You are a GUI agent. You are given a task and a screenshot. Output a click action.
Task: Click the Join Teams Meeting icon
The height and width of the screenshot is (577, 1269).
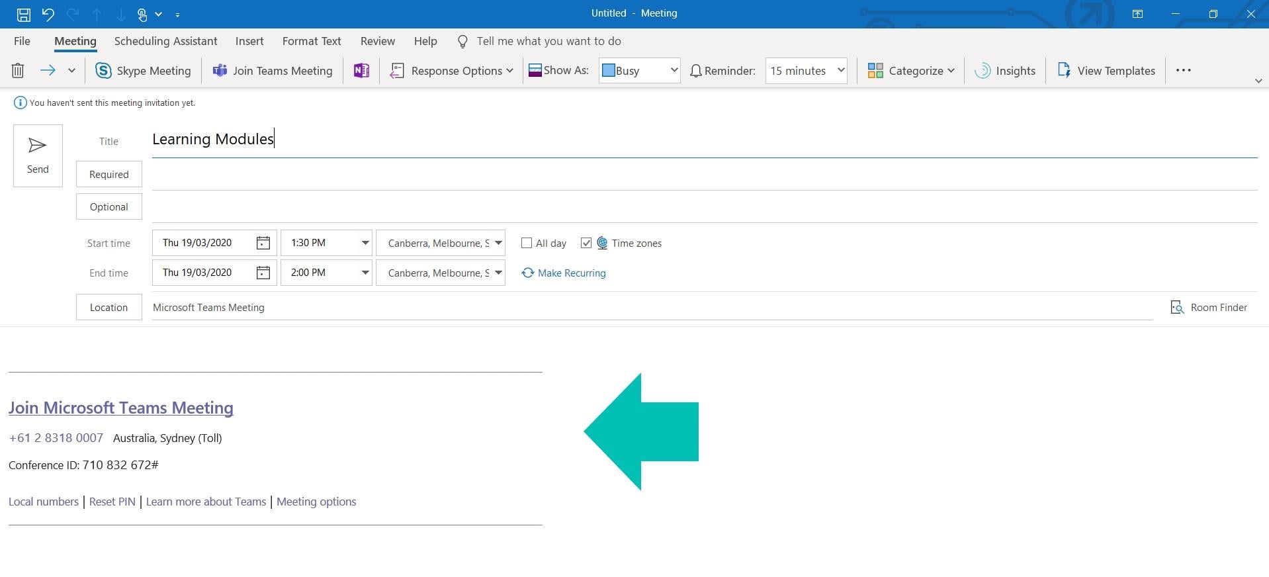(x=220, y=71)
